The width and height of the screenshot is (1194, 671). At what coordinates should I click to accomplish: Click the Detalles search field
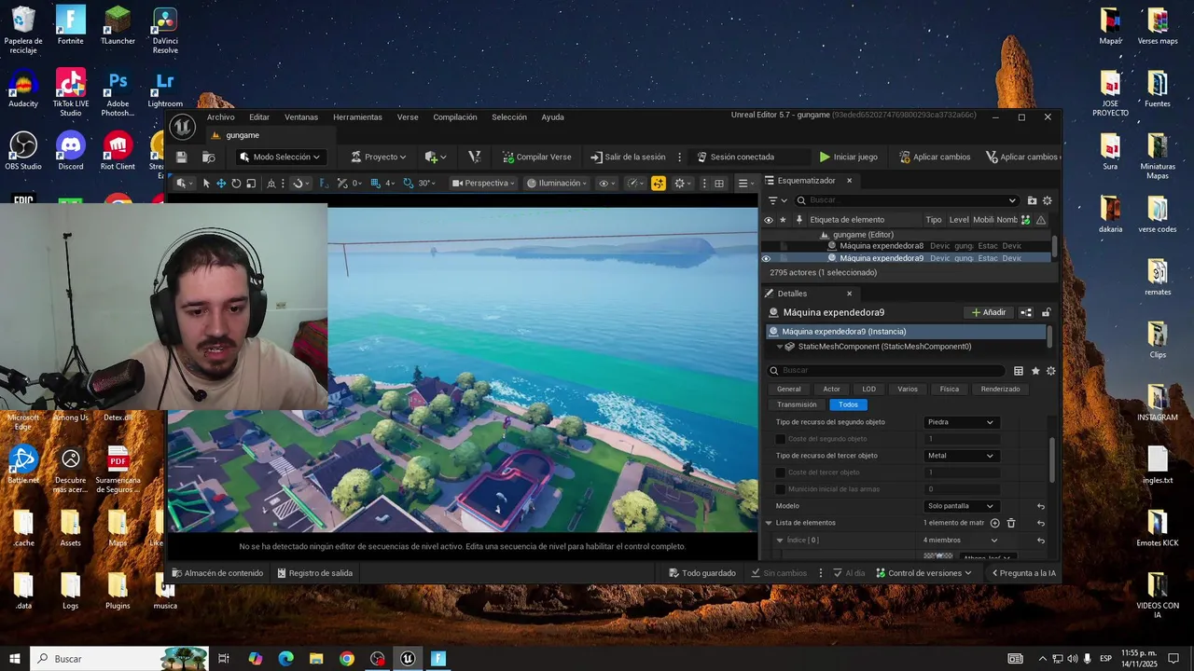pyautogui.click(x=887, y=370)
